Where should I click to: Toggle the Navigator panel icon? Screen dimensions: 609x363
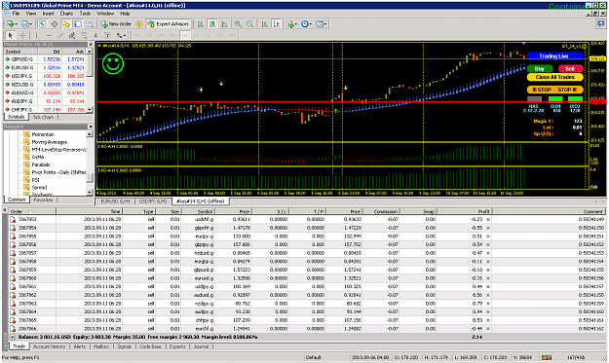[66, 24]
